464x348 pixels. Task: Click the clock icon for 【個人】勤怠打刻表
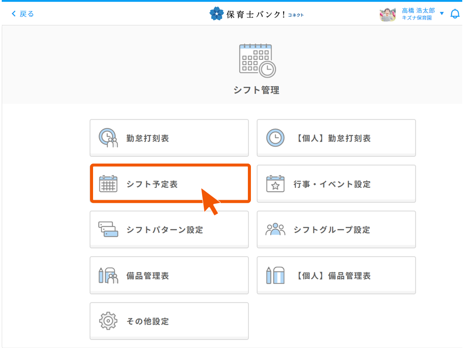tap(275, 138)
